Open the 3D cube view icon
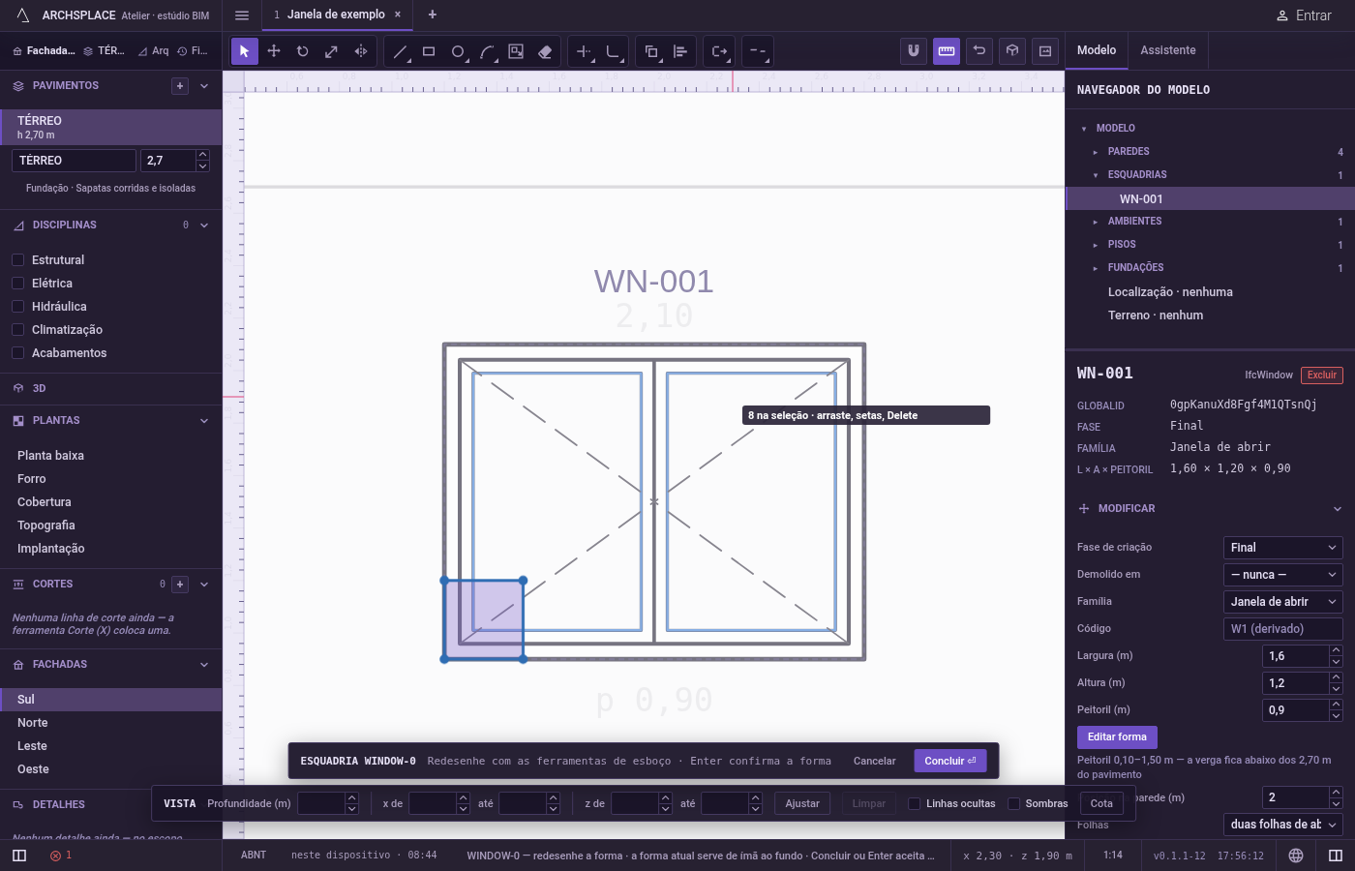Screen dimensions: 1355x871 [x=1012, y=51]
